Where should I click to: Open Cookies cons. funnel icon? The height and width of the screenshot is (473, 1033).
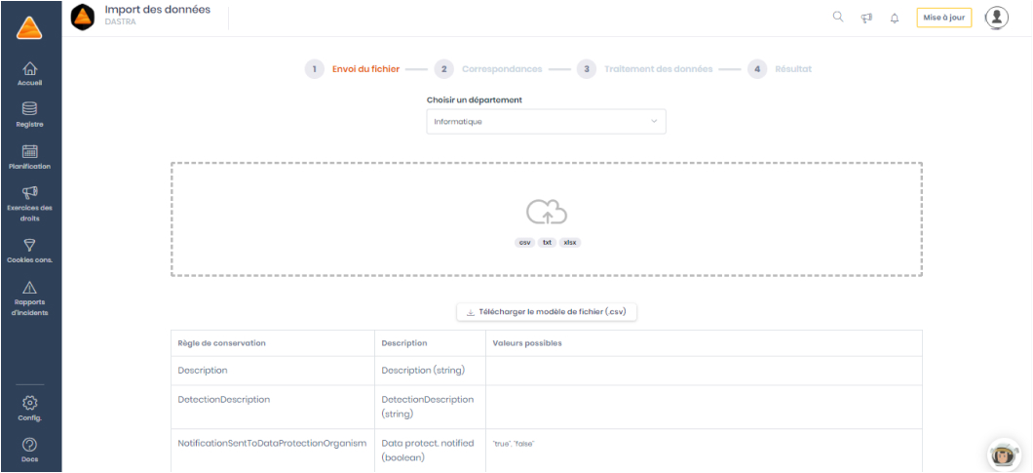click(30, 246)
